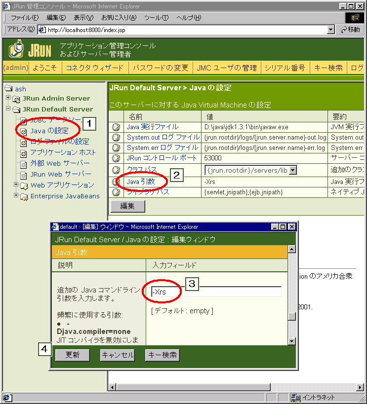Click edit icon beside クラス パス row
Screen dimensions: 367x404
(x=116, y=170)
